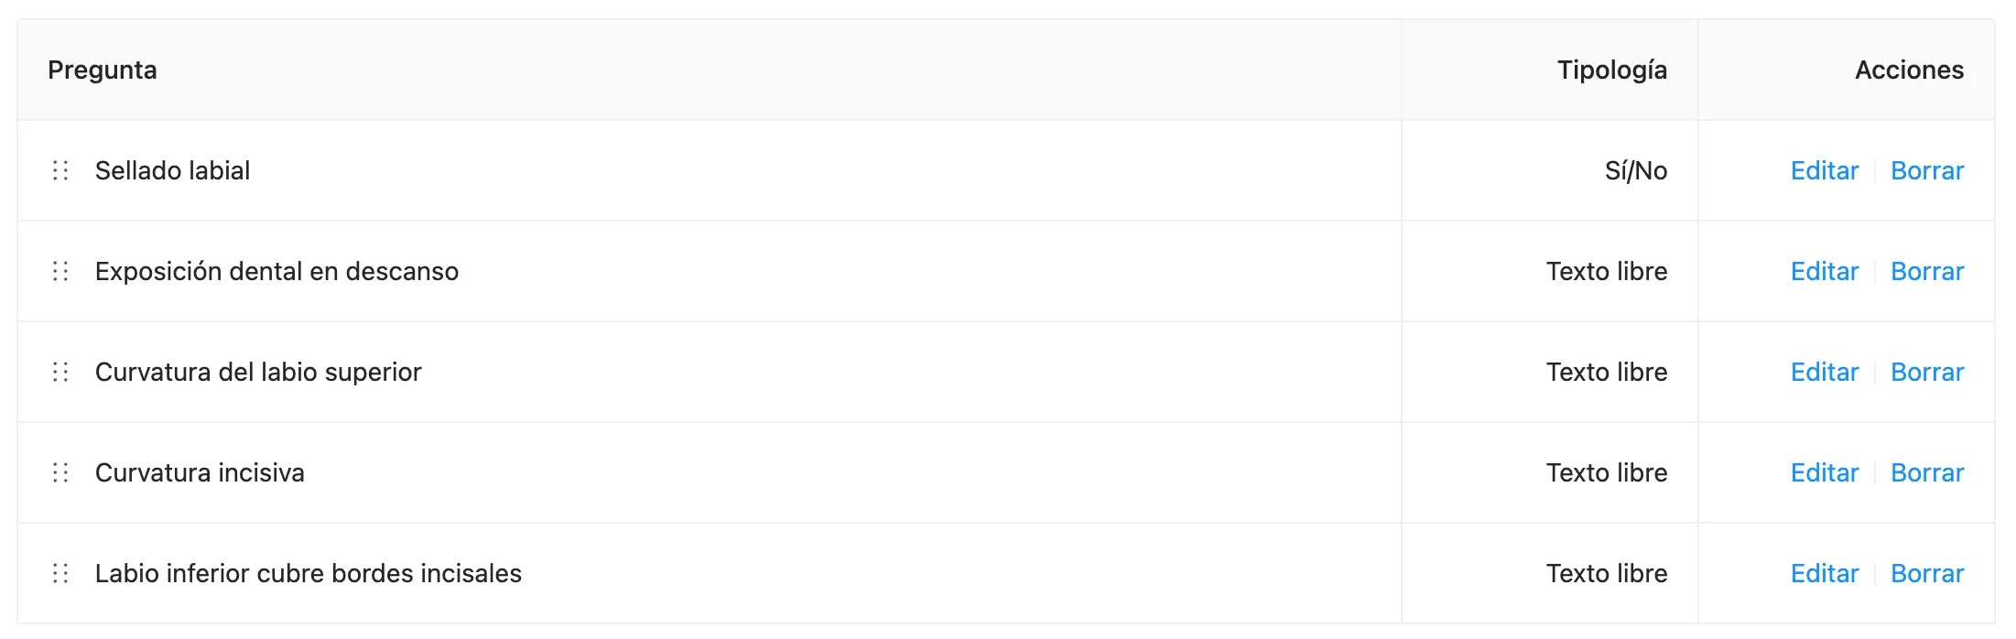Edit Curvatura del labio superior row

pyautogui.click(x=1824, y=372)
